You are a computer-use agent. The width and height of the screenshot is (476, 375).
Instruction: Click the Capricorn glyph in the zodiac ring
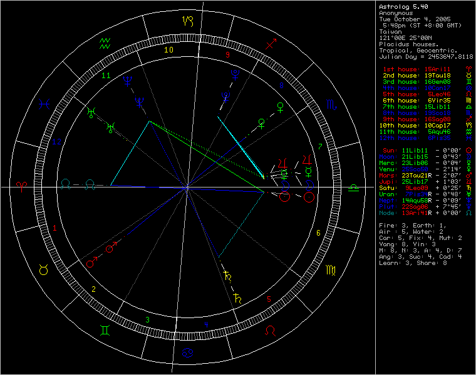[x=188, y=21]
